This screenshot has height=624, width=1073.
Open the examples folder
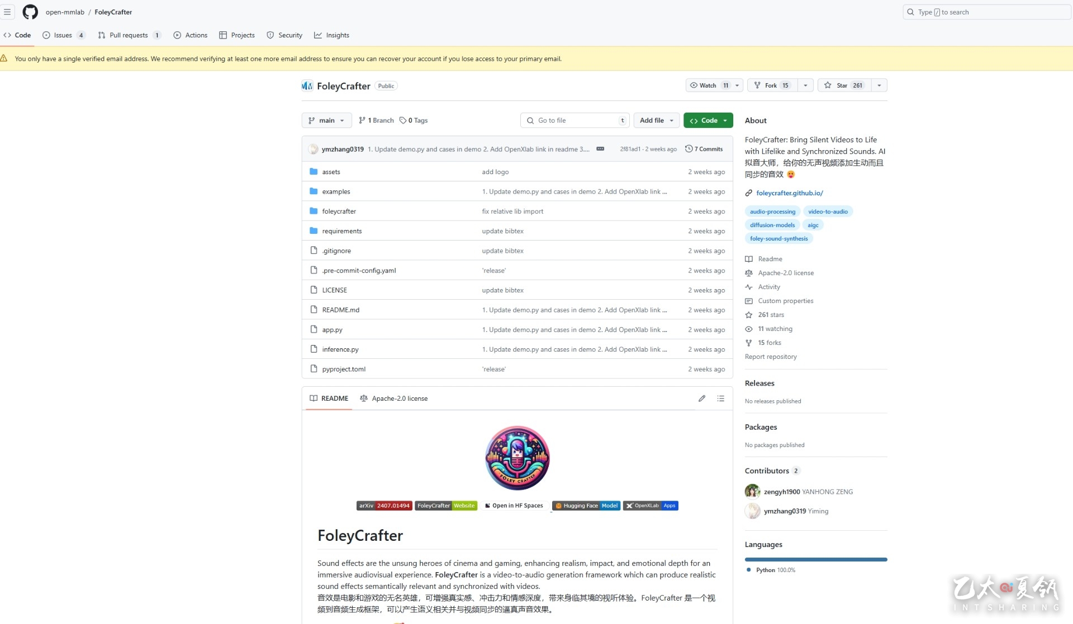pos(336,191)
